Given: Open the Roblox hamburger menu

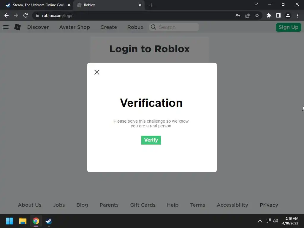Looking at the screenshot, I should 6,27.
